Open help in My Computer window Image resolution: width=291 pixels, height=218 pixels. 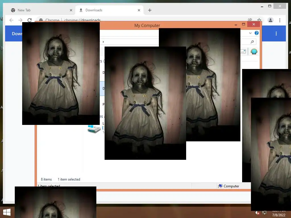click(257, 33)
